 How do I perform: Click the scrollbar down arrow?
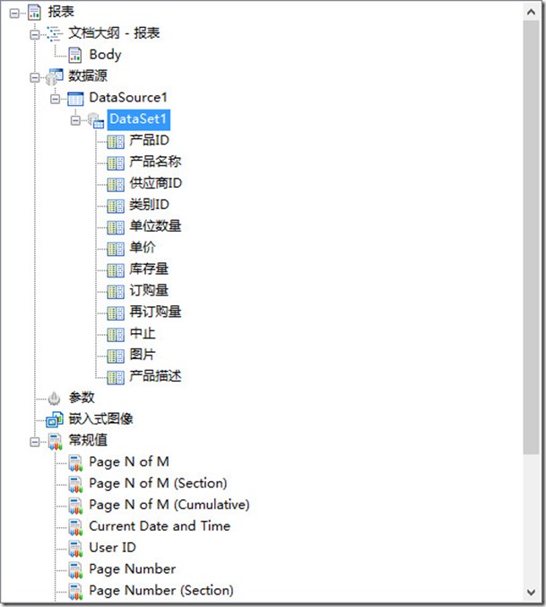click(532, 593)
